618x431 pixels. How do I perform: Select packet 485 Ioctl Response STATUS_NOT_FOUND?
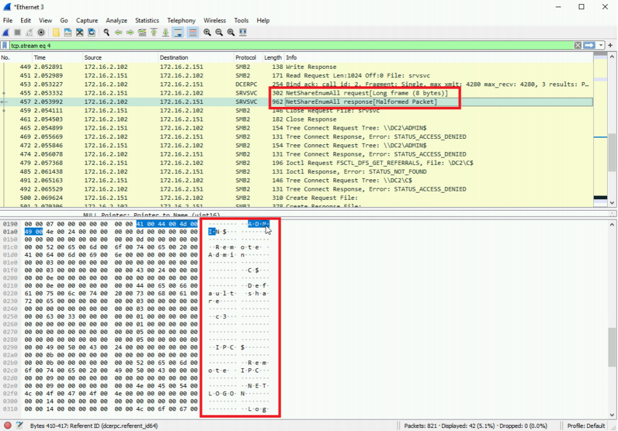pyautogui.click(x=296, y=171)
